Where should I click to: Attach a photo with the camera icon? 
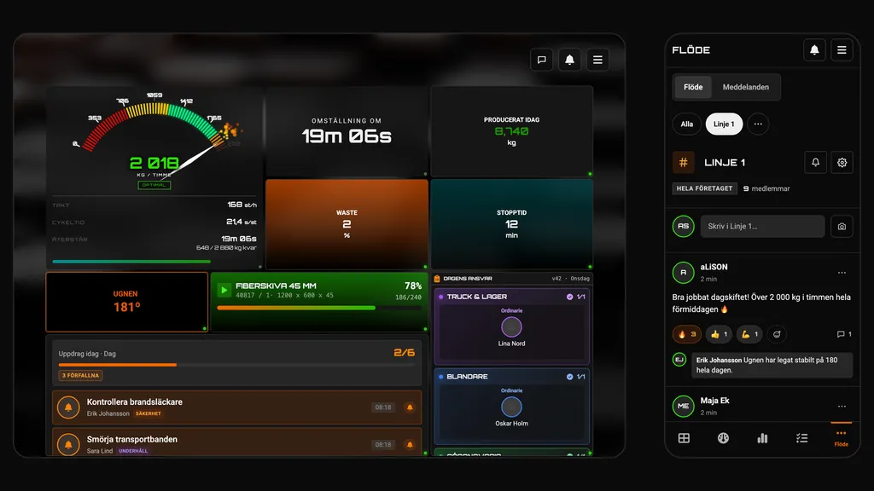842,227
